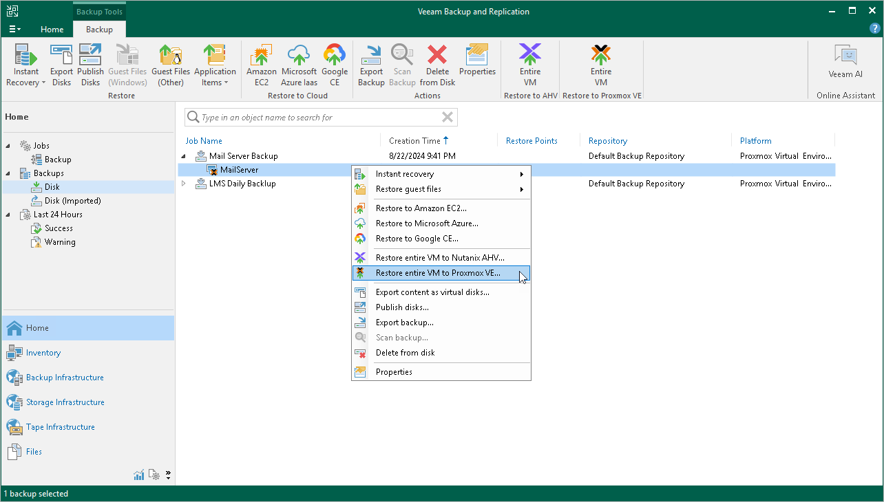Open the Instant recovery context submenu
884x502 pixels.
(441, 174)
